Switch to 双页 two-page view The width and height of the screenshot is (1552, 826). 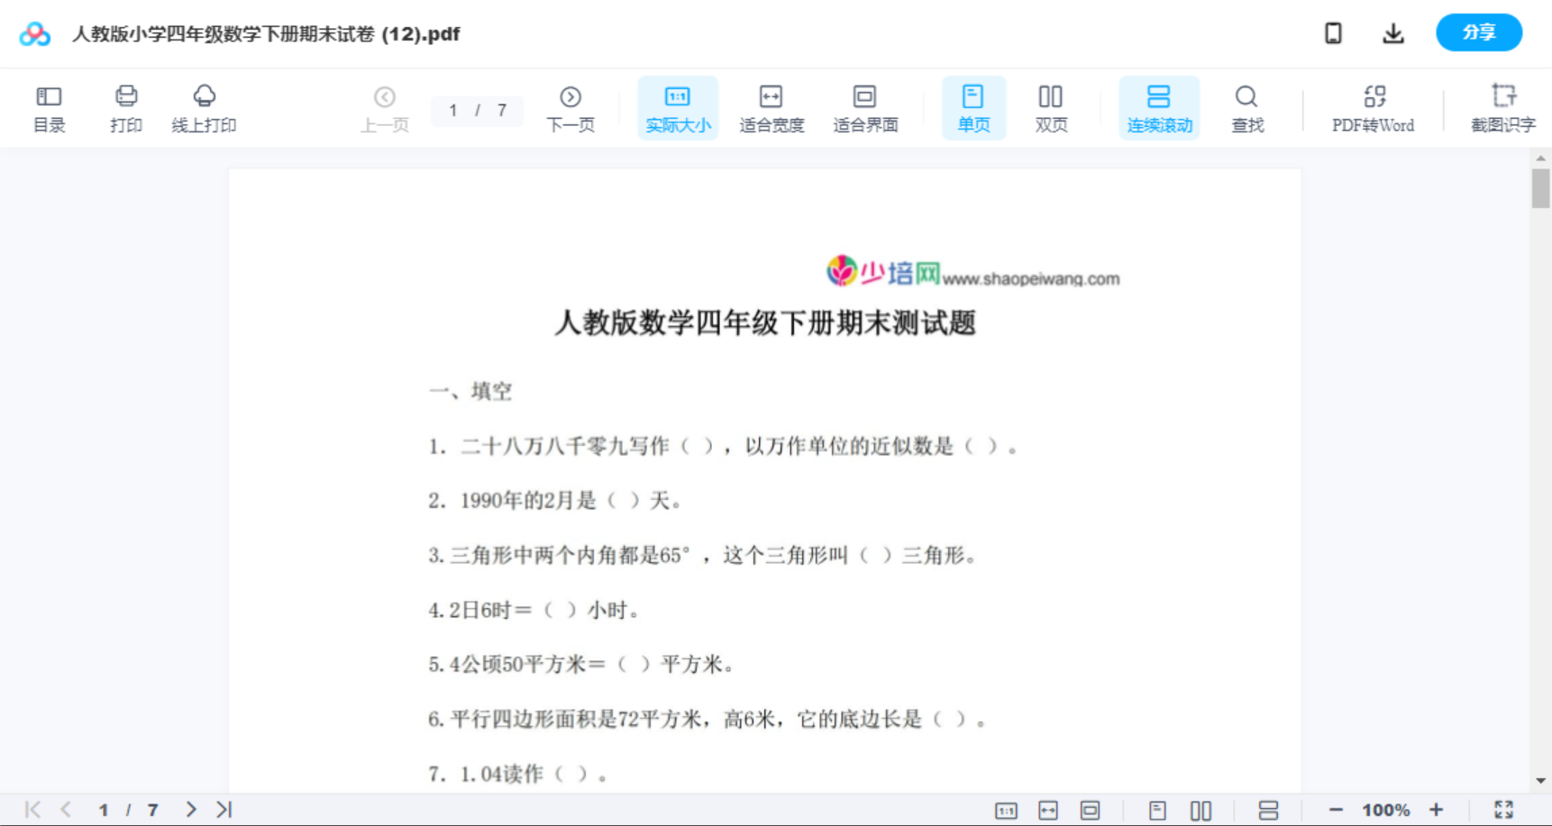[x=1051, y=107]
